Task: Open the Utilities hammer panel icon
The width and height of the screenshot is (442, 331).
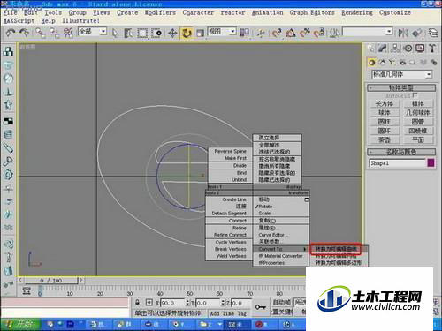Action: click(432, 49)
